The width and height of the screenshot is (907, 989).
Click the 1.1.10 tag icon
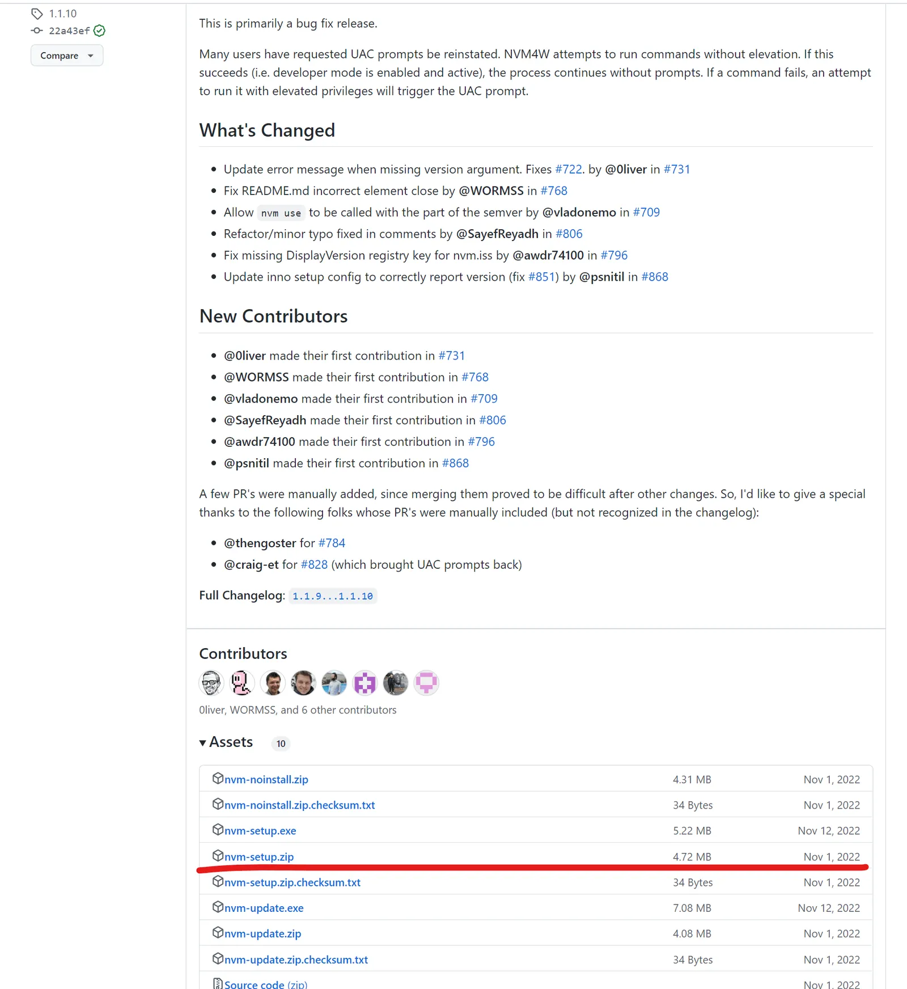[x=37, y=14]
